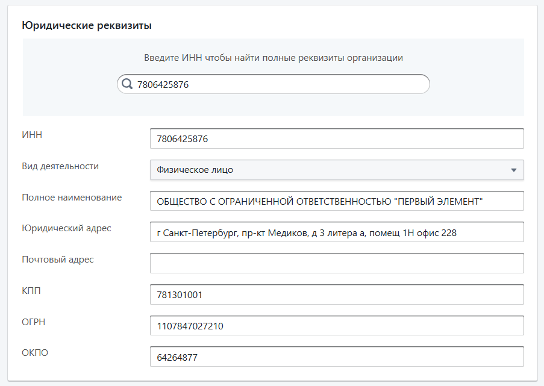
Task: Click the Полное наименование label
Action: (72, 198)
